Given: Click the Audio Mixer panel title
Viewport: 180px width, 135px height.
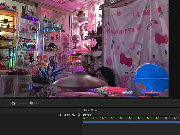Looking at the screenshot, I should (x=90, y=110).
